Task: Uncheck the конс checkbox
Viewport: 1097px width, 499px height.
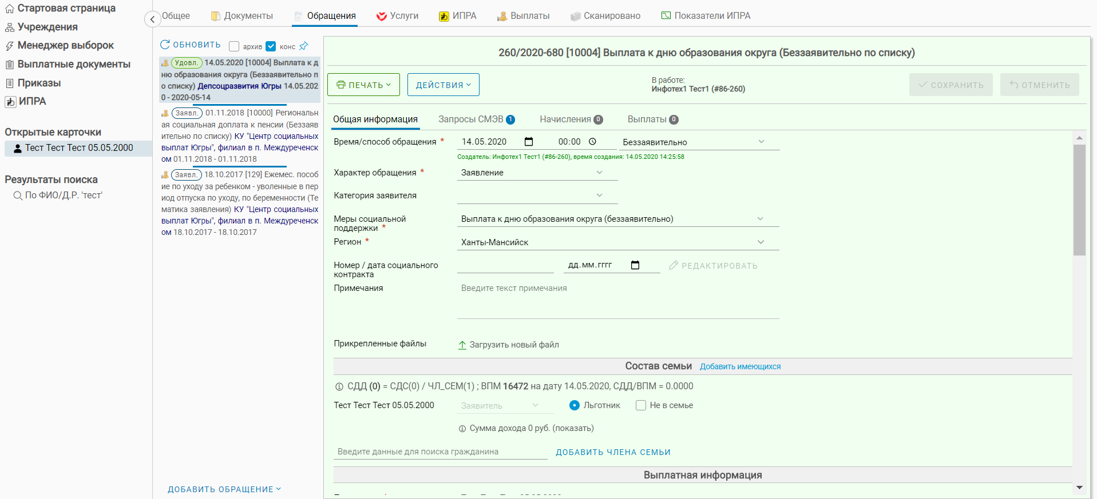Action: tap(271, 46)
